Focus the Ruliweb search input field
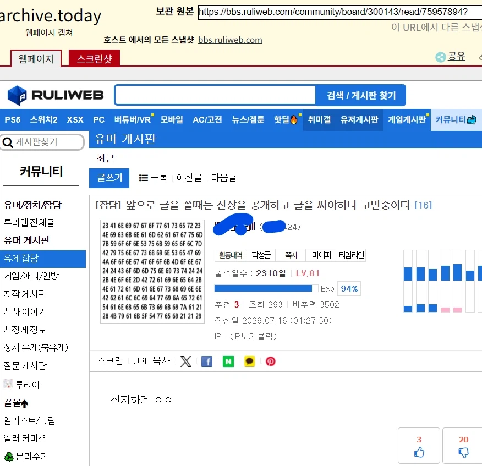Viewport: 482px width, 466px height. [x=215, y=95]
